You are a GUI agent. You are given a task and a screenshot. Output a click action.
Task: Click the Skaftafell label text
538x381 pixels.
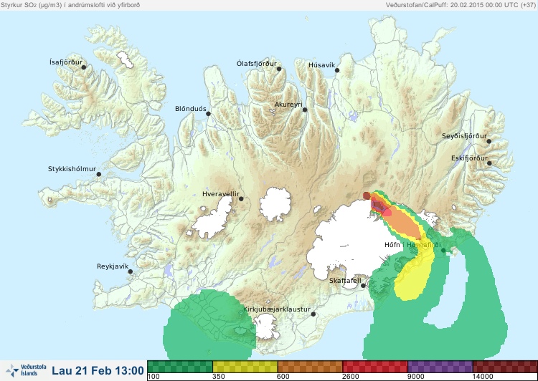coord(345,281)
